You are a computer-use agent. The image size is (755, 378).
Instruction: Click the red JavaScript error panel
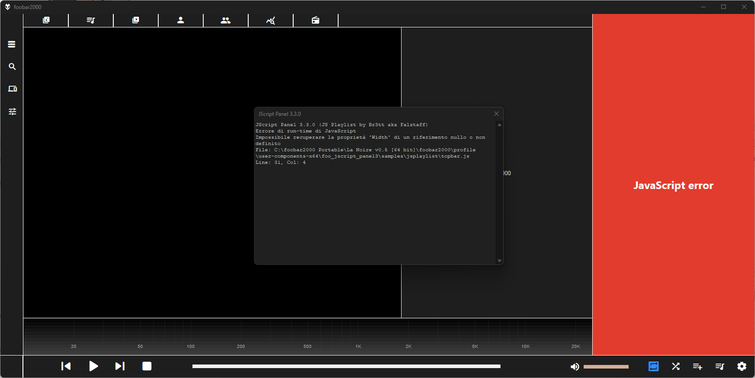tap(674, 185)
